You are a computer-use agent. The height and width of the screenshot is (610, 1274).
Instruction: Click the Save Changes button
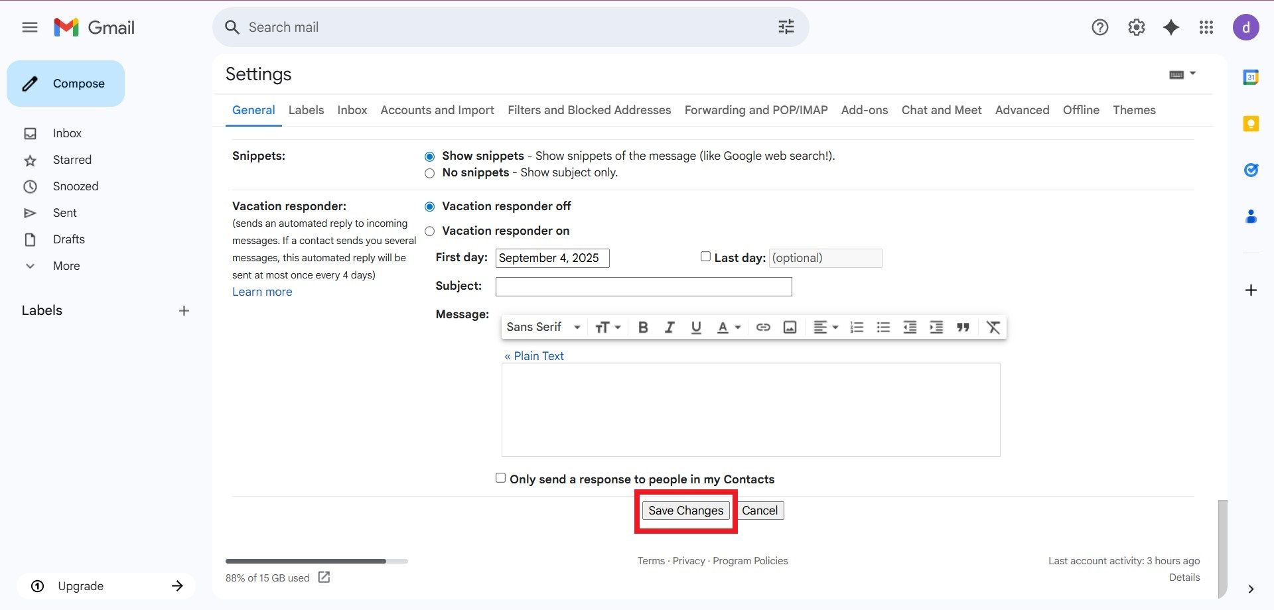click(x=685, y=511)
